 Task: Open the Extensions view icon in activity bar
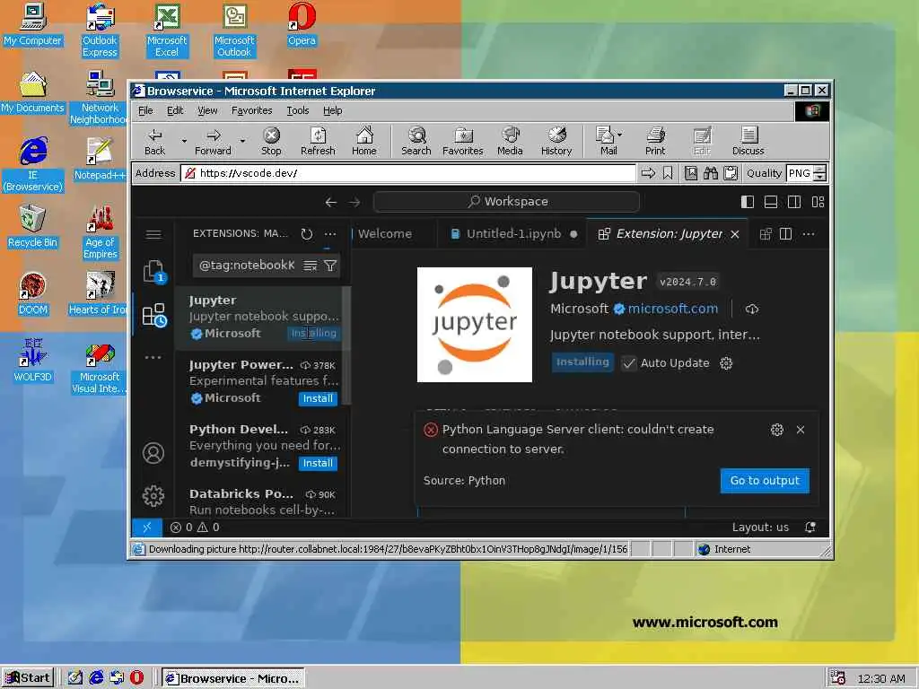pyautogui.click(x=154, y=315)
